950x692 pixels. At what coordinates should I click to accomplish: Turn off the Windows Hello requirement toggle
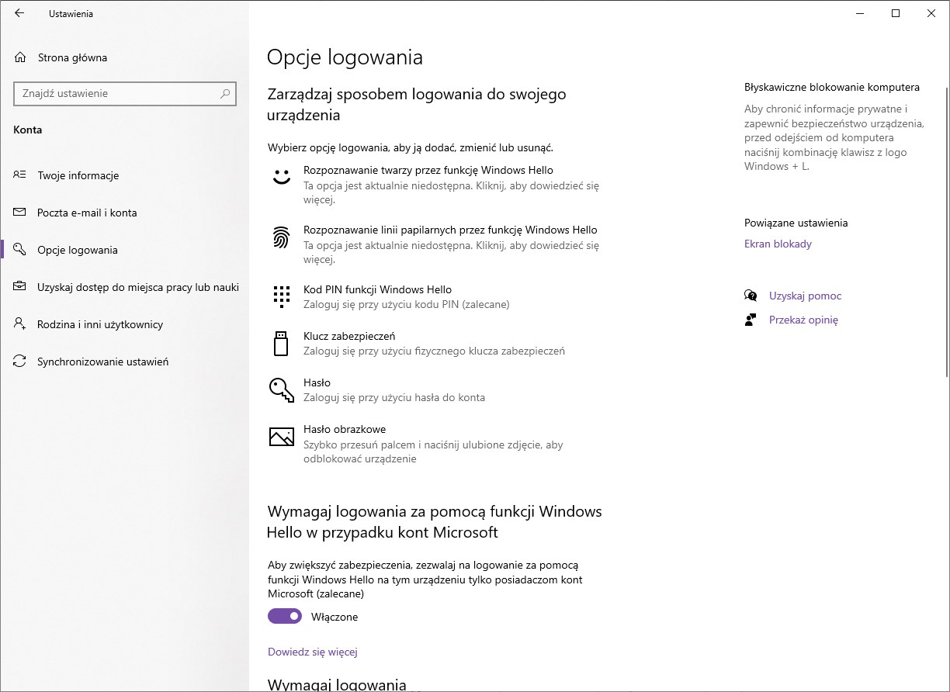[x=285, y=616]
